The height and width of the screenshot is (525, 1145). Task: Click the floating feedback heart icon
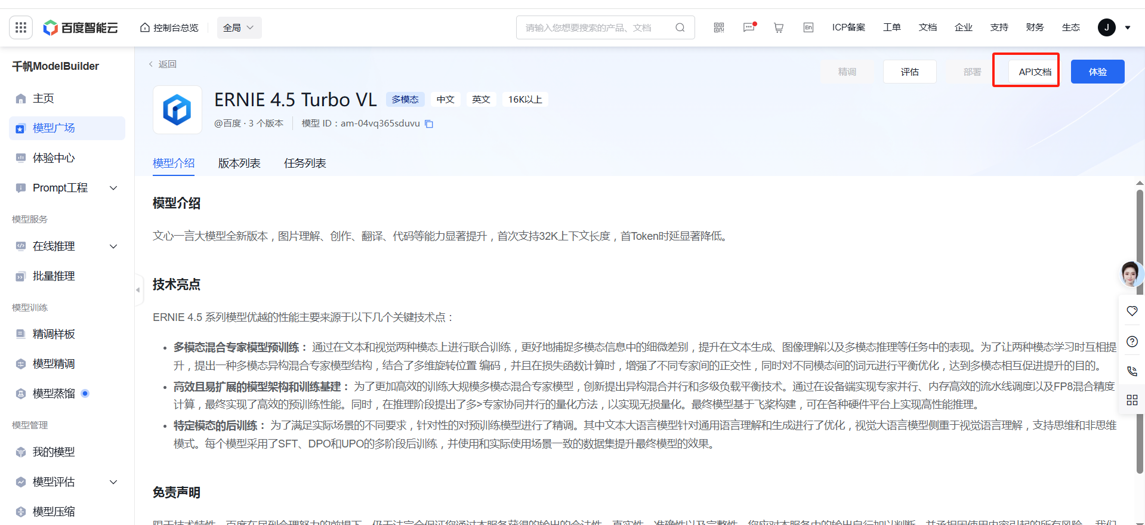coord(1132,311)
